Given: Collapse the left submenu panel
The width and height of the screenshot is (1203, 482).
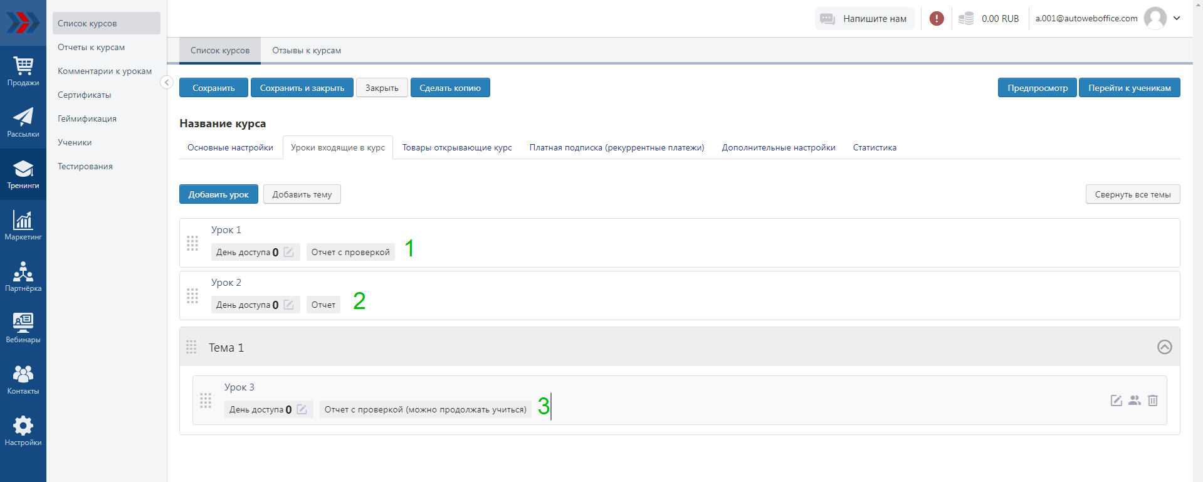Looking at the screenshot, I should 167,82.
